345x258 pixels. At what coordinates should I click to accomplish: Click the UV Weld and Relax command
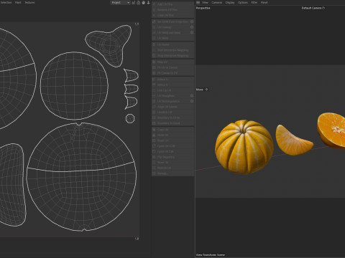point(169,33)
